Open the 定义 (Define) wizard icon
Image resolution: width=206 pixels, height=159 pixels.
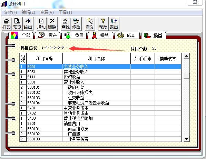[x=90, y=24]
